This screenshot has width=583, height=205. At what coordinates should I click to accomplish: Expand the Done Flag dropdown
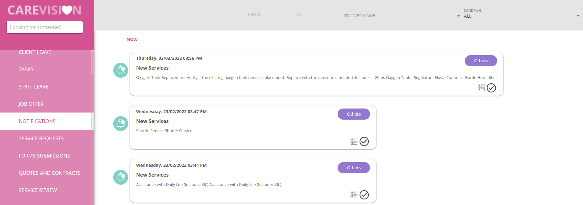pos(522,16)
